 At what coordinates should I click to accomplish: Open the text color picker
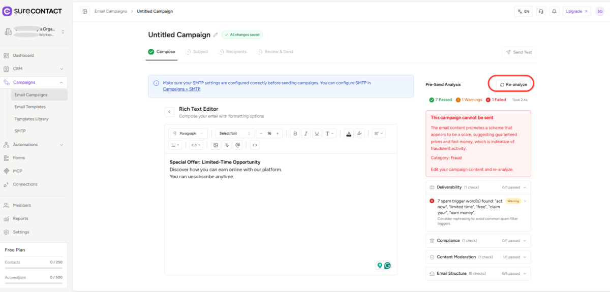tap(349, 134)
